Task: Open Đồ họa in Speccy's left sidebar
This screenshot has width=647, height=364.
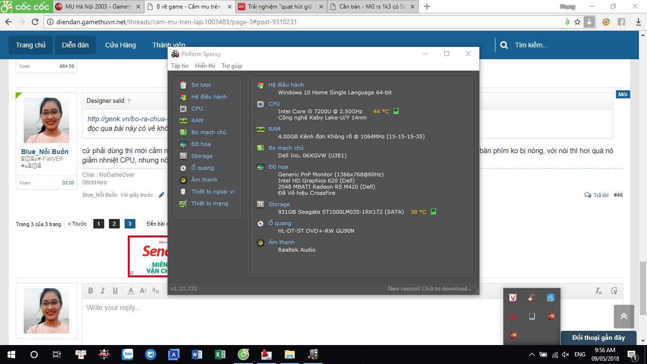Action: (x=201, y=144)
